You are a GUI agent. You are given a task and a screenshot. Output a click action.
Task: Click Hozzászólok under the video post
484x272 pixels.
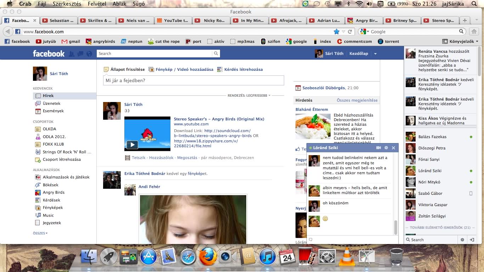(x=161, y=158)
